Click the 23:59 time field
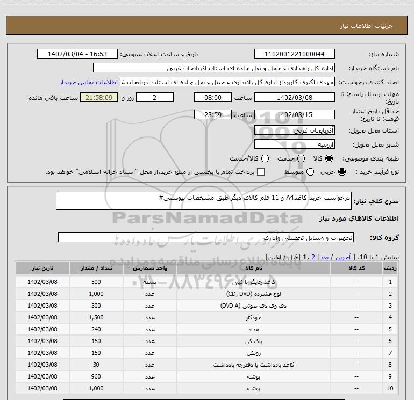 coord(213,114)
